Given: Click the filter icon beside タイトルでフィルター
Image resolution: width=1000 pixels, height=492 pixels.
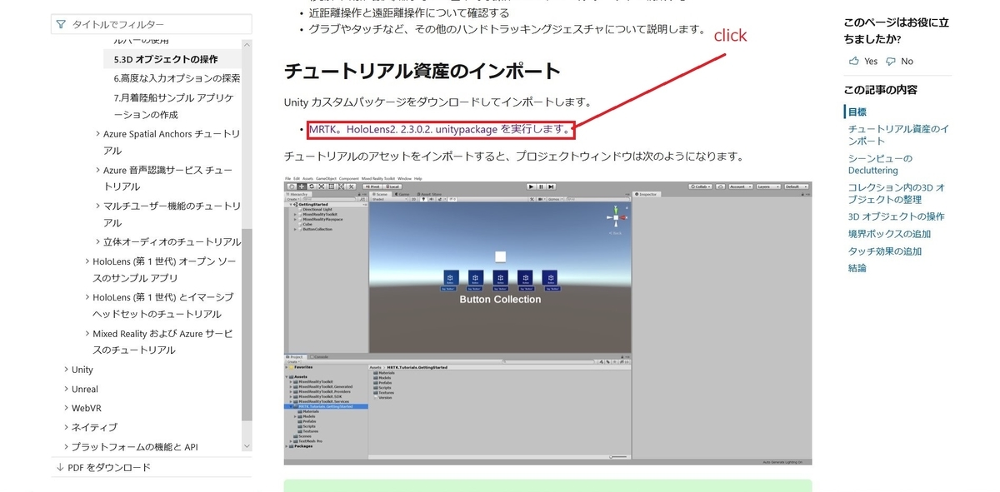Looking at the screenshot, I should coord(62,24).
